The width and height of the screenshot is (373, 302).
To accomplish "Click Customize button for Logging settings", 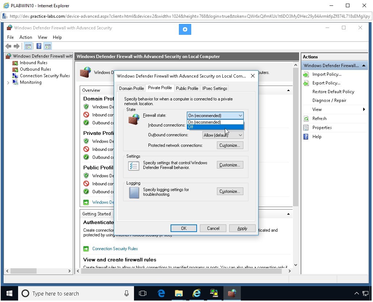I will 230,191.
